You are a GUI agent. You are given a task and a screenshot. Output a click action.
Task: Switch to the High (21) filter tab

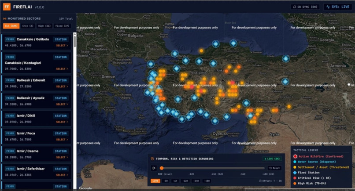pos(44,26)
